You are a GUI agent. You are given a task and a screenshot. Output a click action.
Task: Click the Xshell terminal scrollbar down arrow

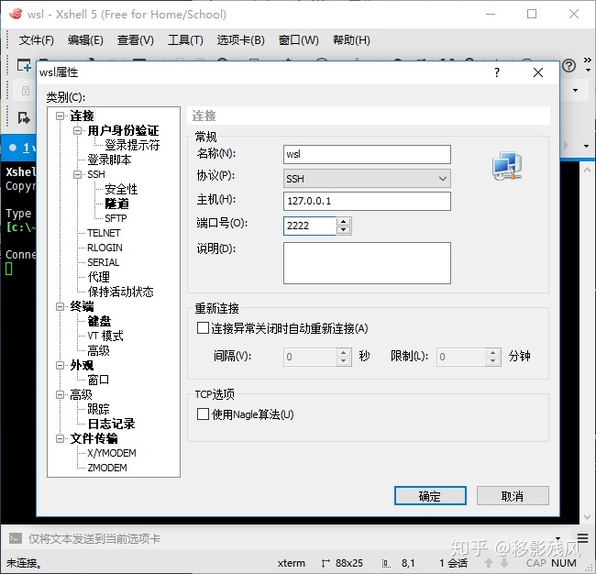tap(587, 517)
